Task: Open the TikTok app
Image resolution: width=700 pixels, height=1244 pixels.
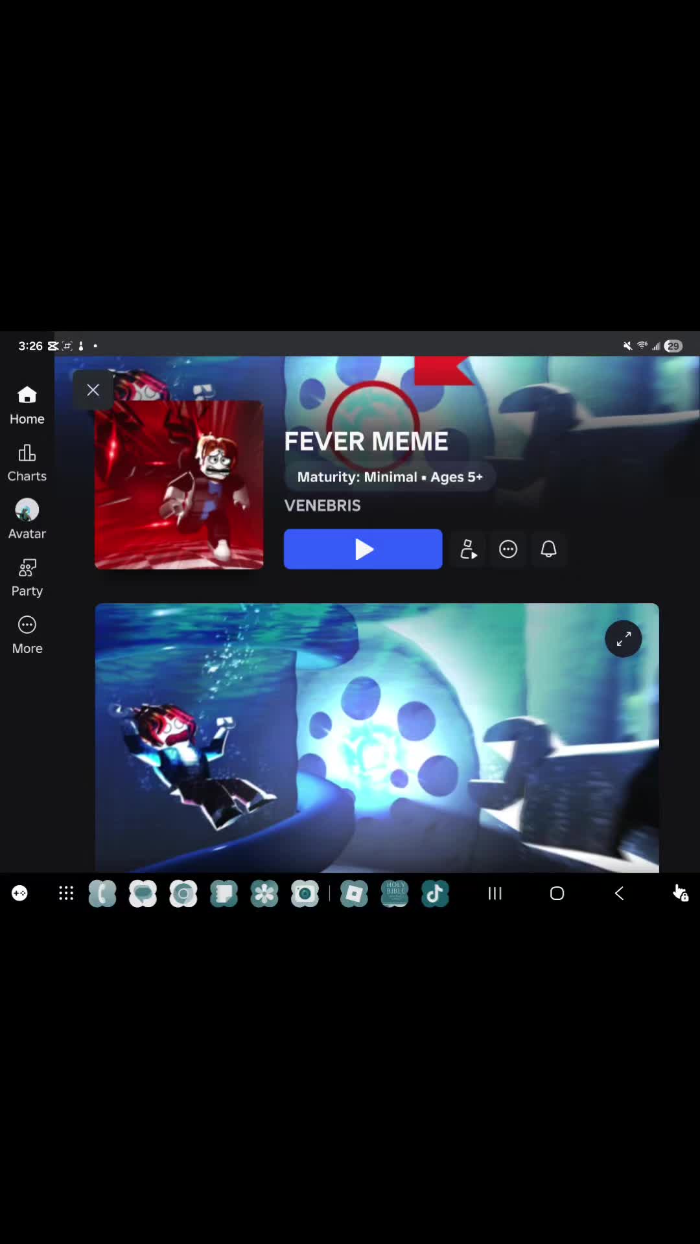Action: [x=435, y=893]
